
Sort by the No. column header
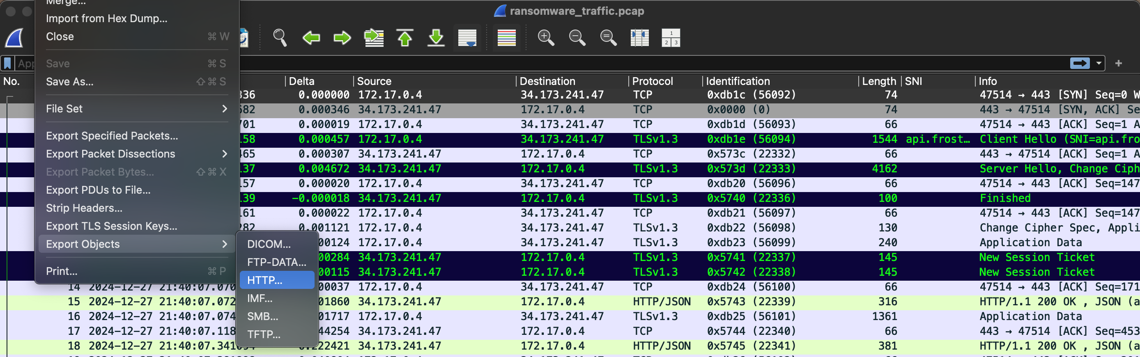pyautogui.click(x=11, y=81)
